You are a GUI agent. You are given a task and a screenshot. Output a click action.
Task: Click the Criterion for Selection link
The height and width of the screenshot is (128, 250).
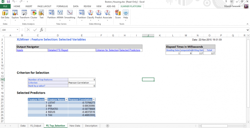pos(107,50)
